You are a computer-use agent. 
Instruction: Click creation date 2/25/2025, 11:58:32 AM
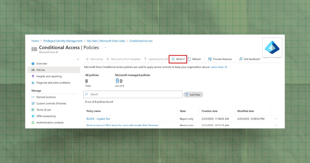click(215, 119)
